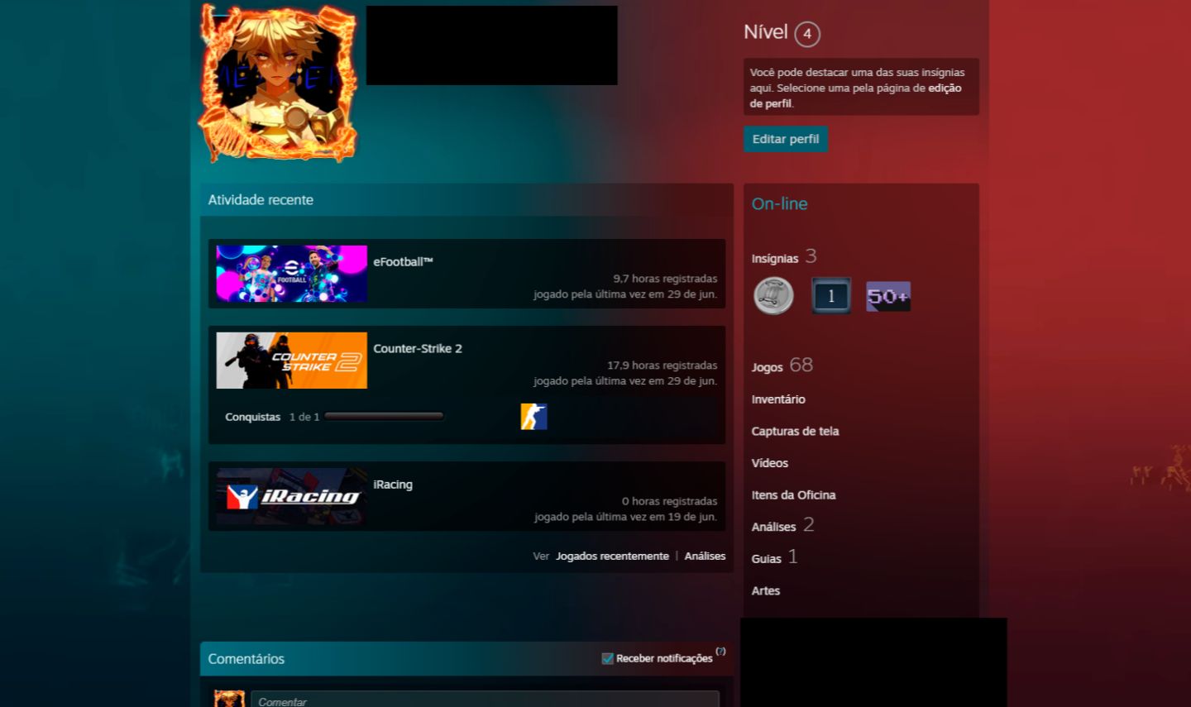Click '17,9 horas registradas' text
Screen dimensions: 1191x707
click(662, 365)
